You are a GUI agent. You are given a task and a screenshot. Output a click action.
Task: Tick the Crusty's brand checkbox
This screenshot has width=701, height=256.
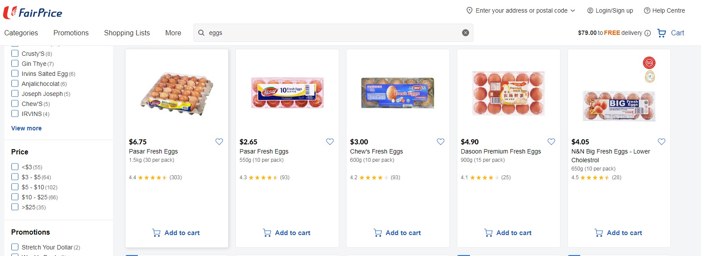[x=15, y=53]
